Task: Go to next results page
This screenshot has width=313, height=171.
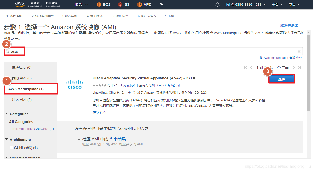Action: point(294,68)
